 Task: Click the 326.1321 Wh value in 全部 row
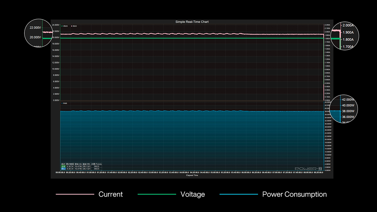coord(86,166)
